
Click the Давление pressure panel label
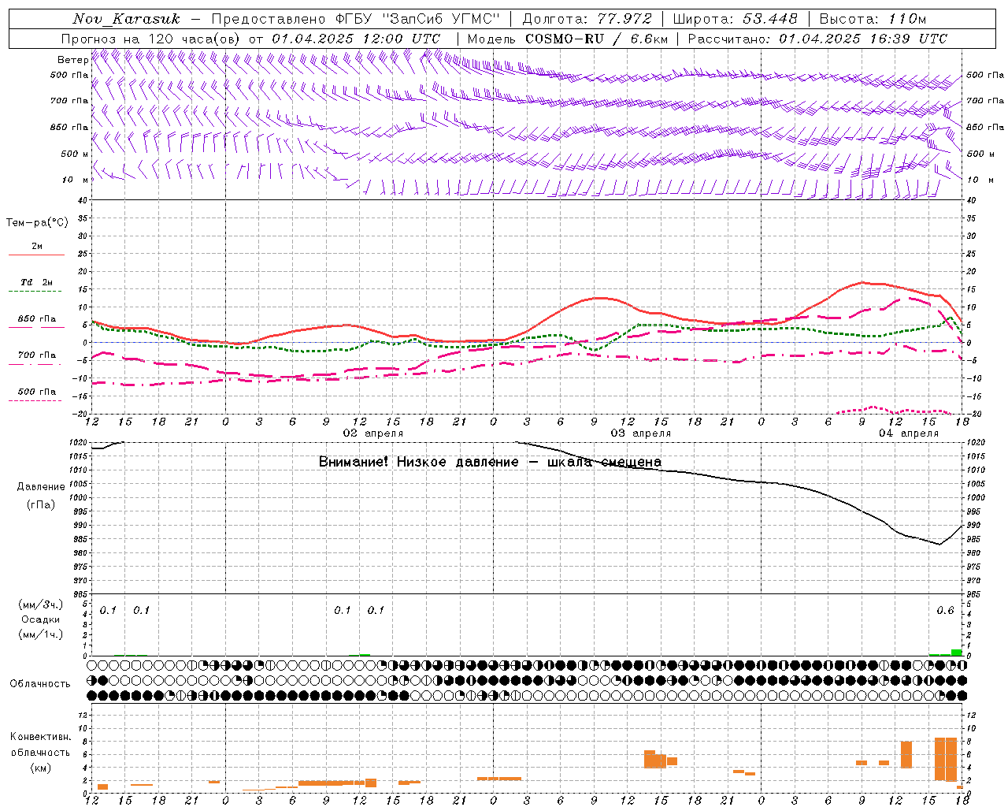41,487
